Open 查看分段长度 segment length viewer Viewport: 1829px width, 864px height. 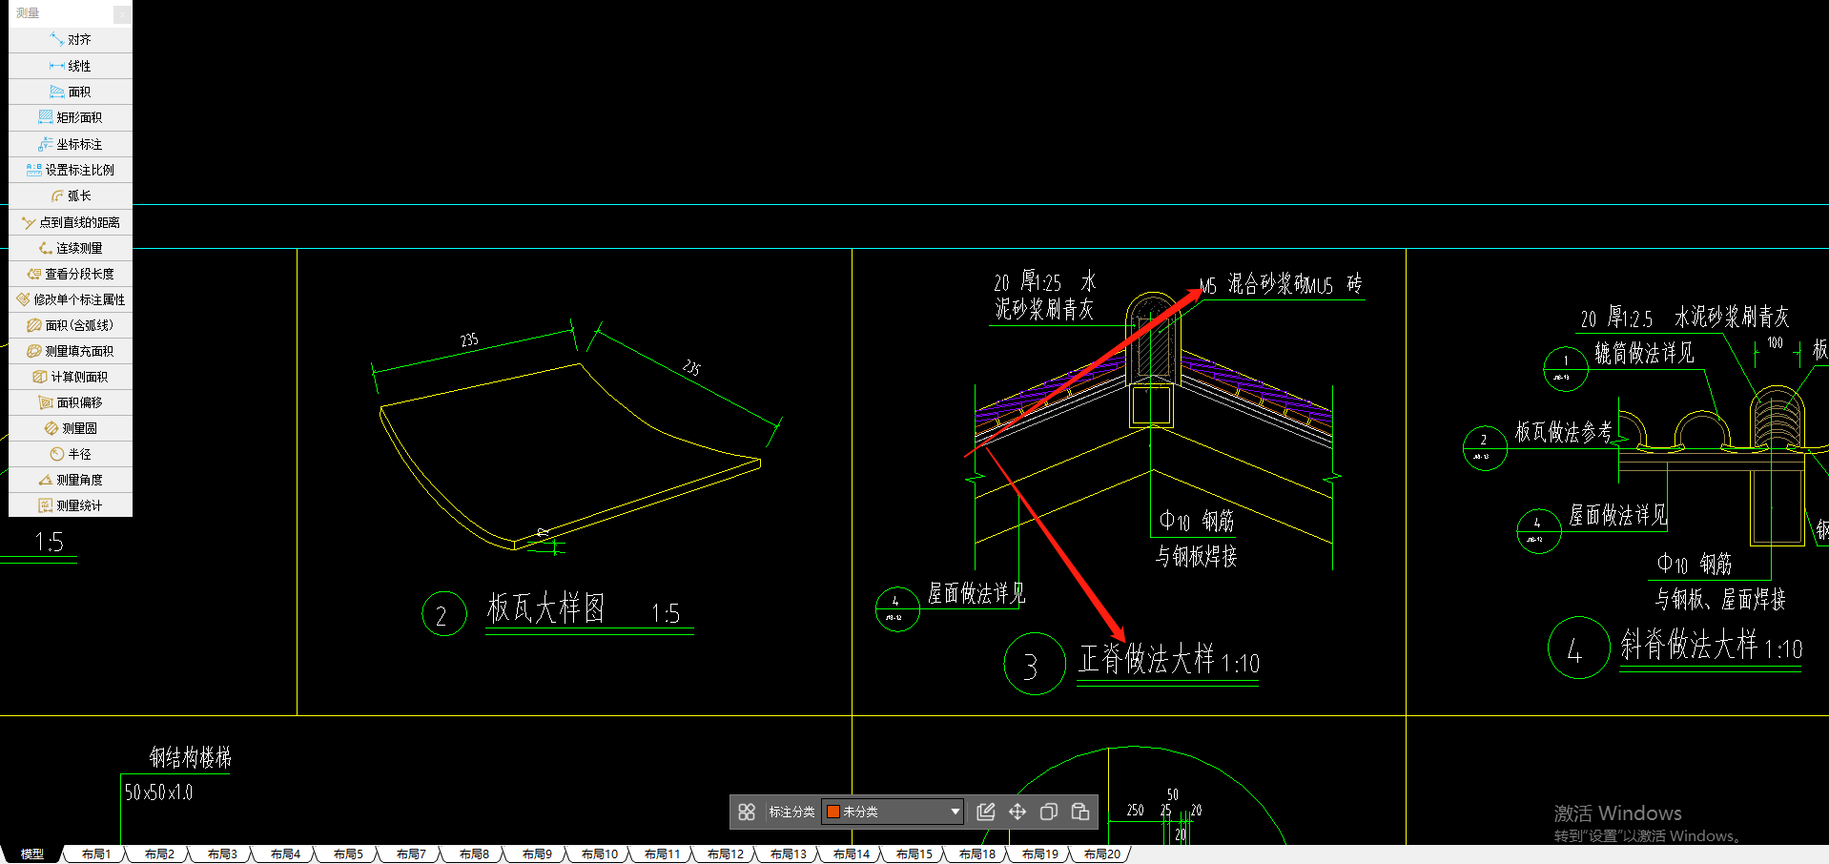click(71, 274)
